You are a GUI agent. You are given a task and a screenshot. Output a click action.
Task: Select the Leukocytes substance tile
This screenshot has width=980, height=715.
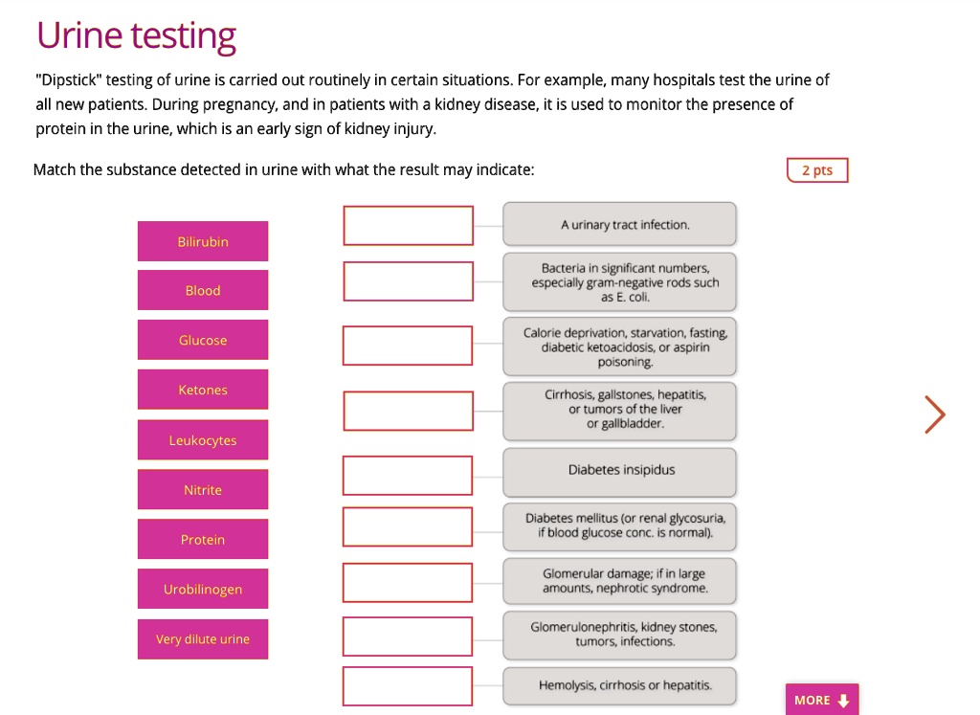click(202, 439)
